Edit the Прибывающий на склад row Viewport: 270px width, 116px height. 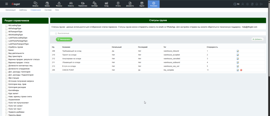pos(238,51)
